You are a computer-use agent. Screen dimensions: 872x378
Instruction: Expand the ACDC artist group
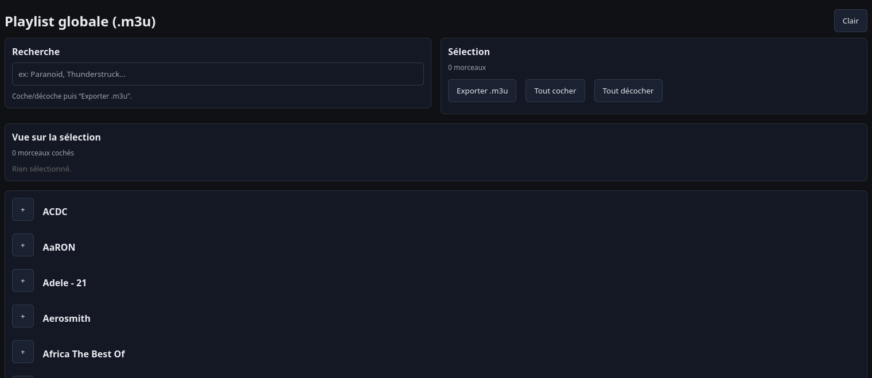click(23, 210)
